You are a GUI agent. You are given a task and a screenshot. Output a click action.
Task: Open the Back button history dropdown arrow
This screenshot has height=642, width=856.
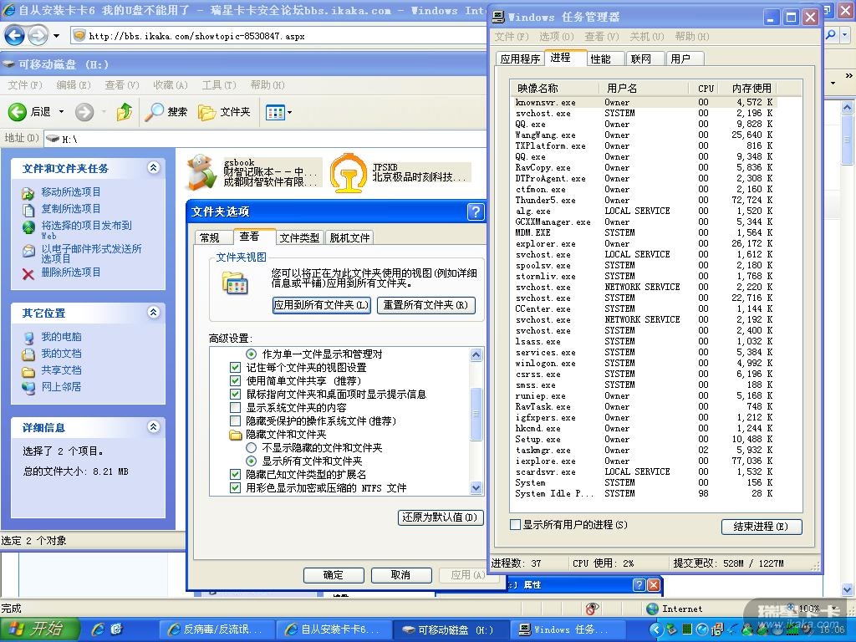[x=61, y=112]
